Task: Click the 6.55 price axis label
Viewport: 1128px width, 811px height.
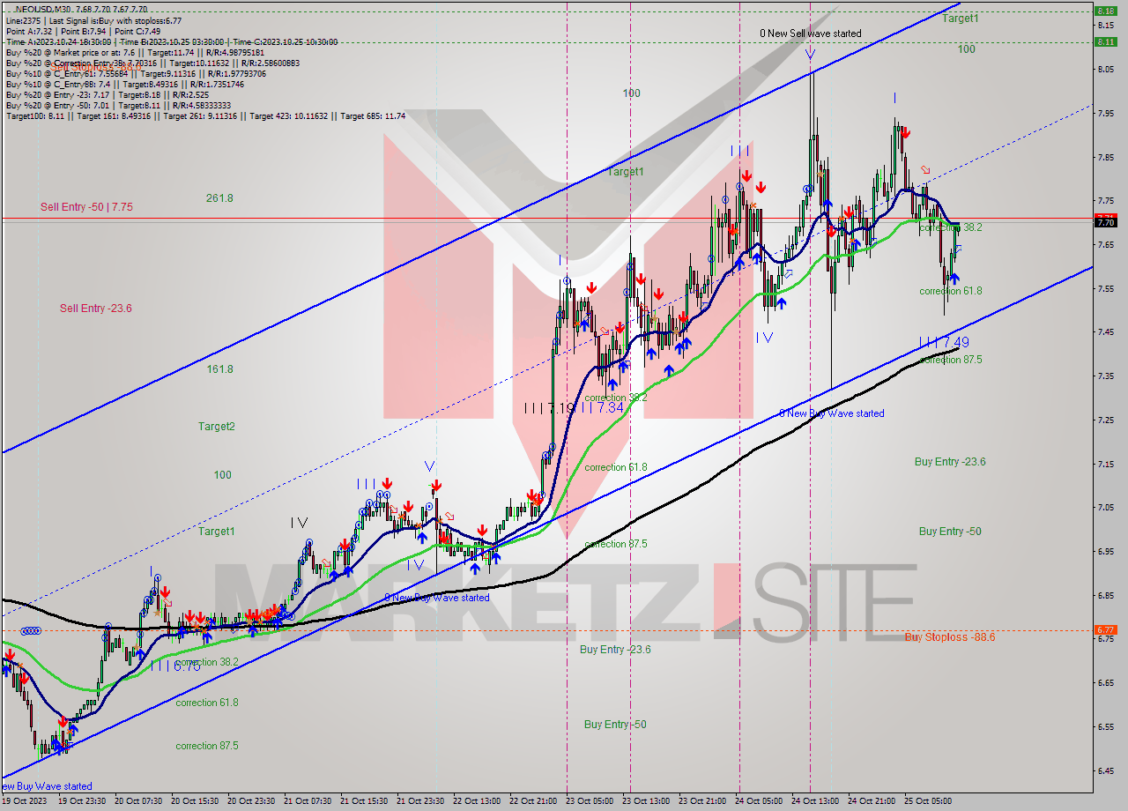Action: tap(1107, 727)
